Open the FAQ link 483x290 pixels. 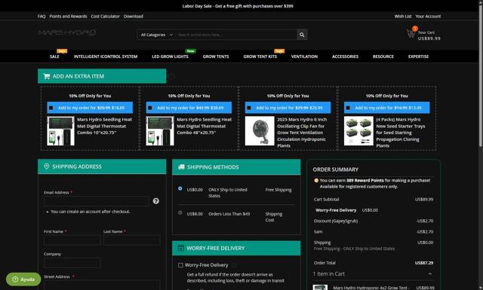pos(42,17)
